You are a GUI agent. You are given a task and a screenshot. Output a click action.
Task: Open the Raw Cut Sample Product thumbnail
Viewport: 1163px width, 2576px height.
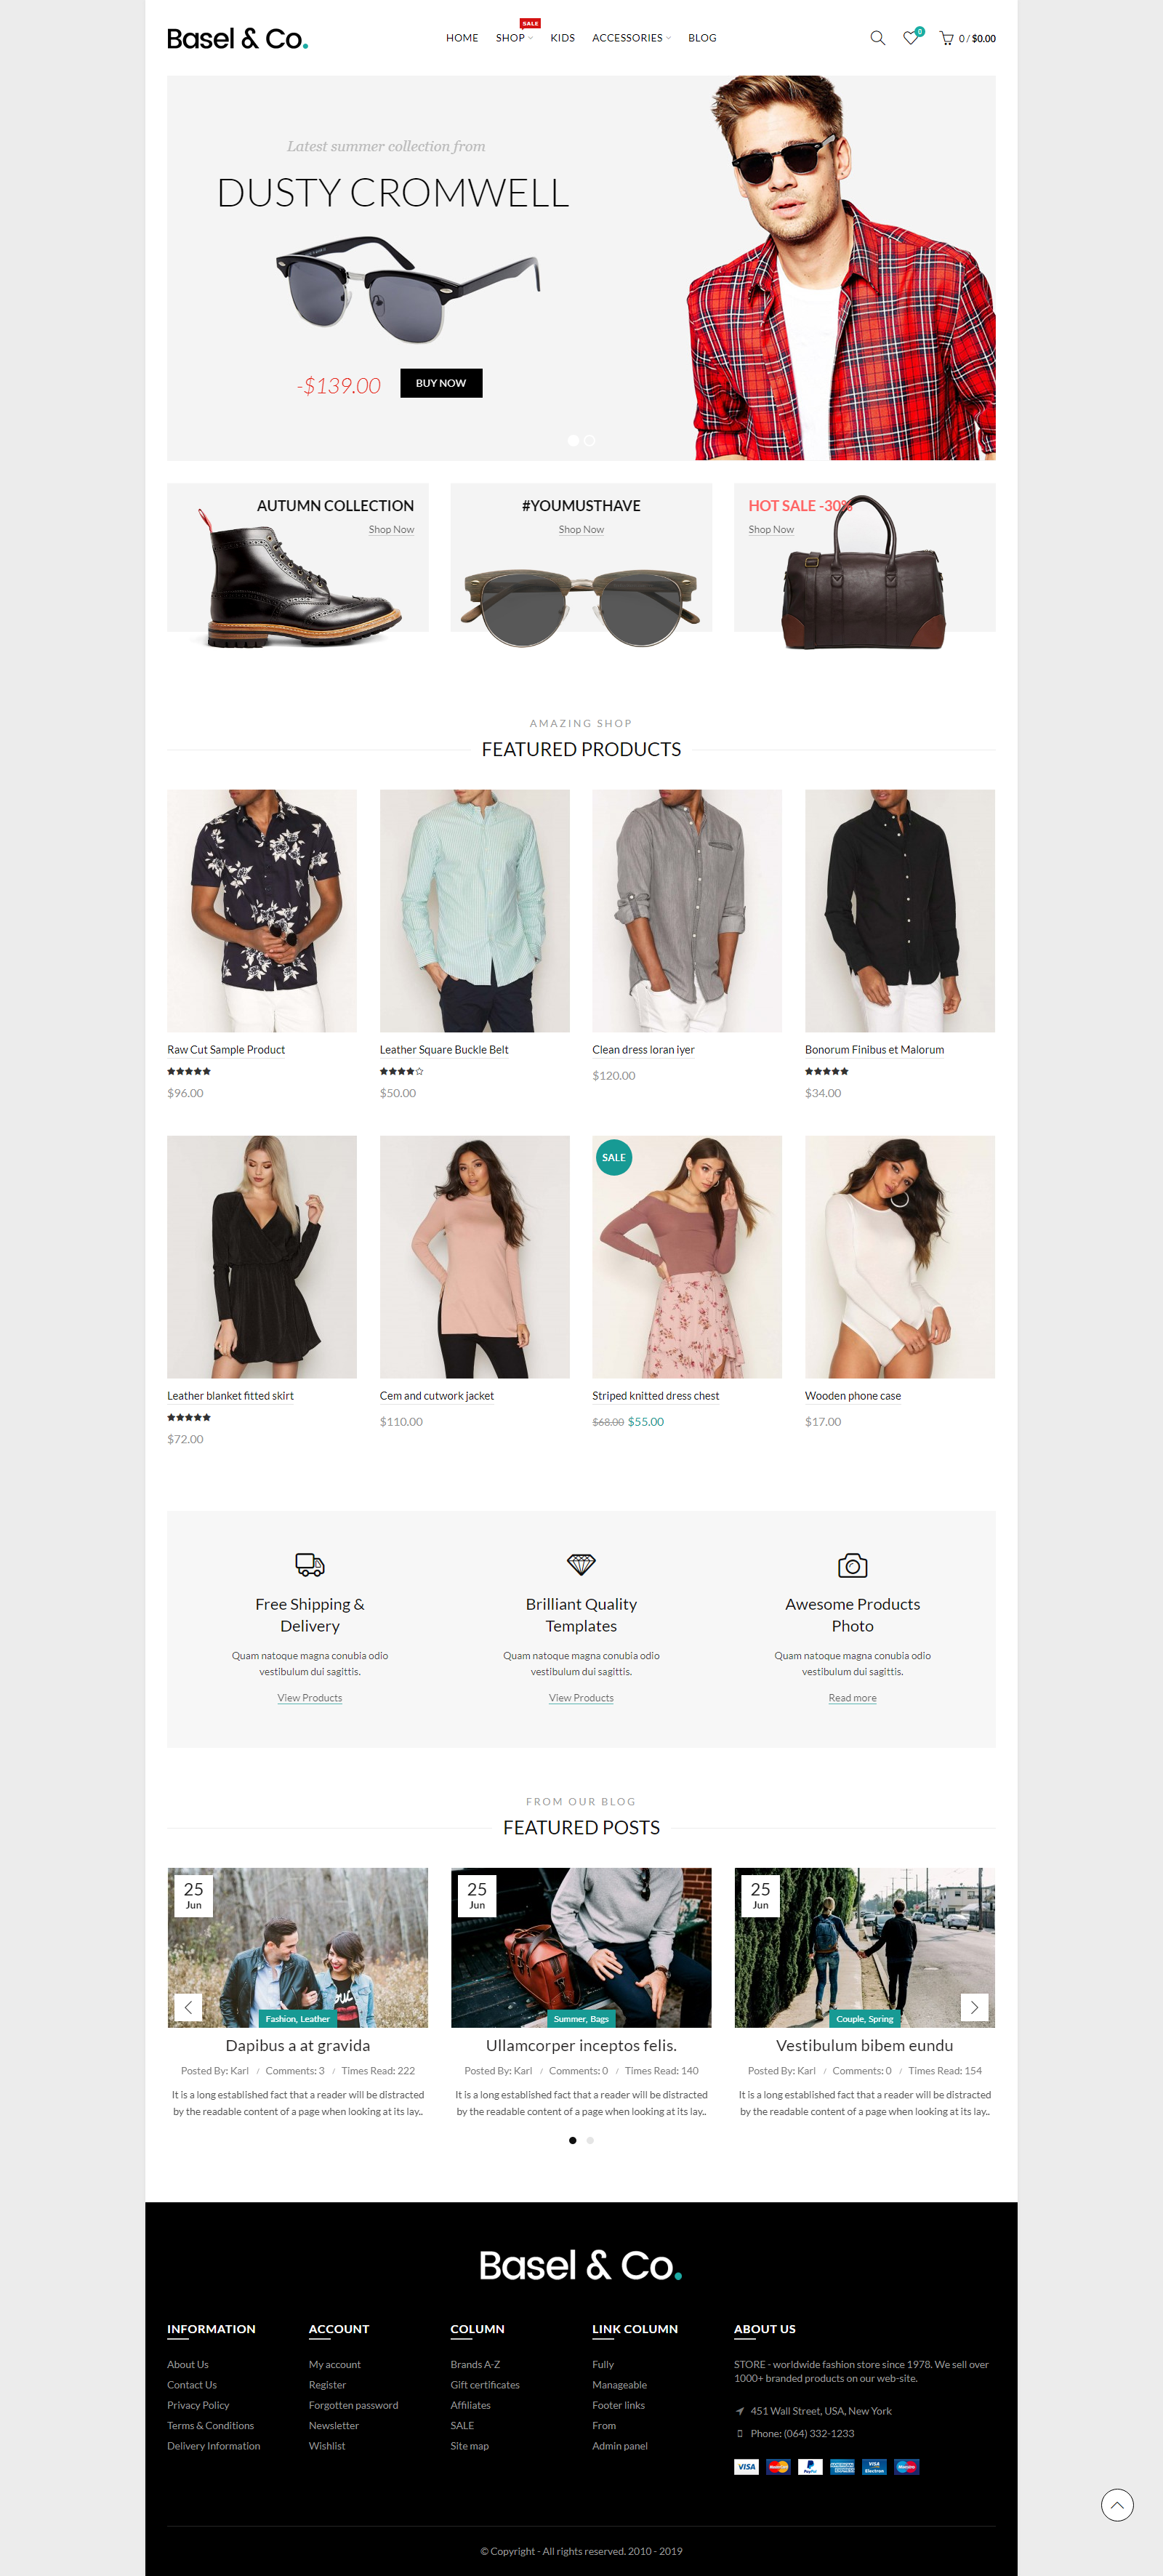262,910
